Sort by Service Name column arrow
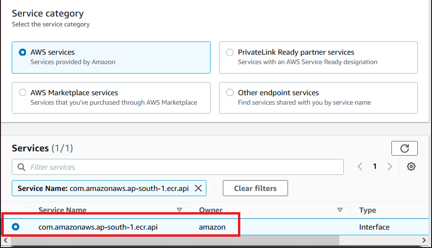 coord(179,210)
